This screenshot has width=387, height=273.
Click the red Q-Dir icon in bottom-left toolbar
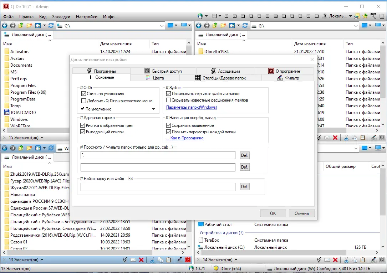[x=188, y=260]
